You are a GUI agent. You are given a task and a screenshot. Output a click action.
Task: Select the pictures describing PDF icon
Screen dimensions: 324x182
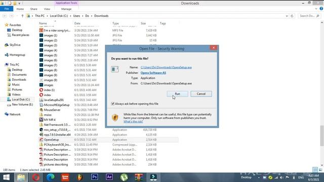point(41,164)
